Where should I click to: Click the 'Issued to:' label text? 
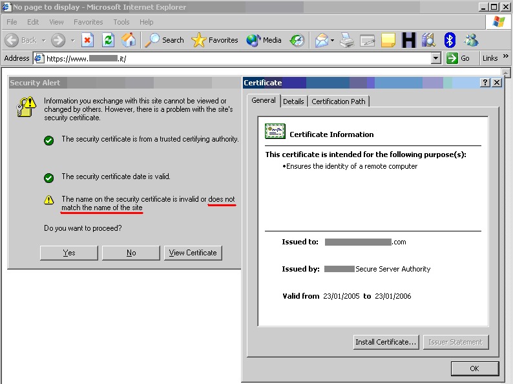300,242
